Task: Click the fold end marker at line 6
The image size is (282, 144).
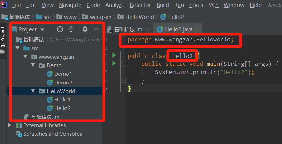Action: tap(125, 80)
